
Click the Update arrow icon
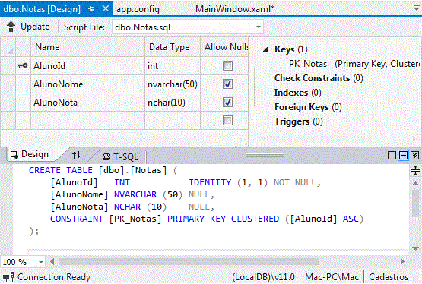[11, 27]
